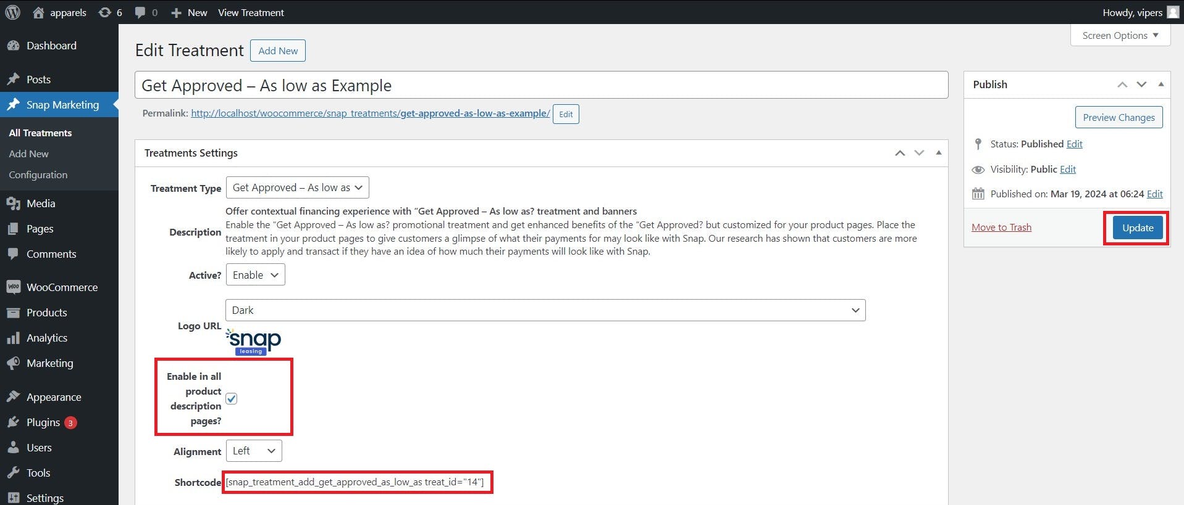Click the Media icon in the sidebar
This screenshot has height=505, width=1184.
(x=13, y=203)
